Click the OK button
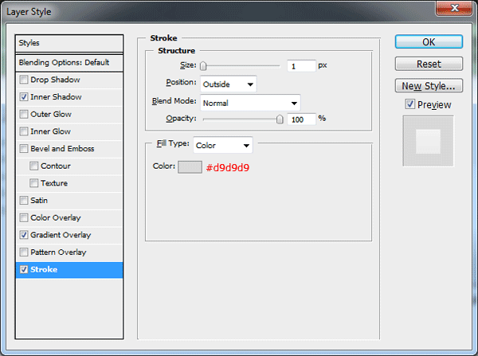 (429, 41)
